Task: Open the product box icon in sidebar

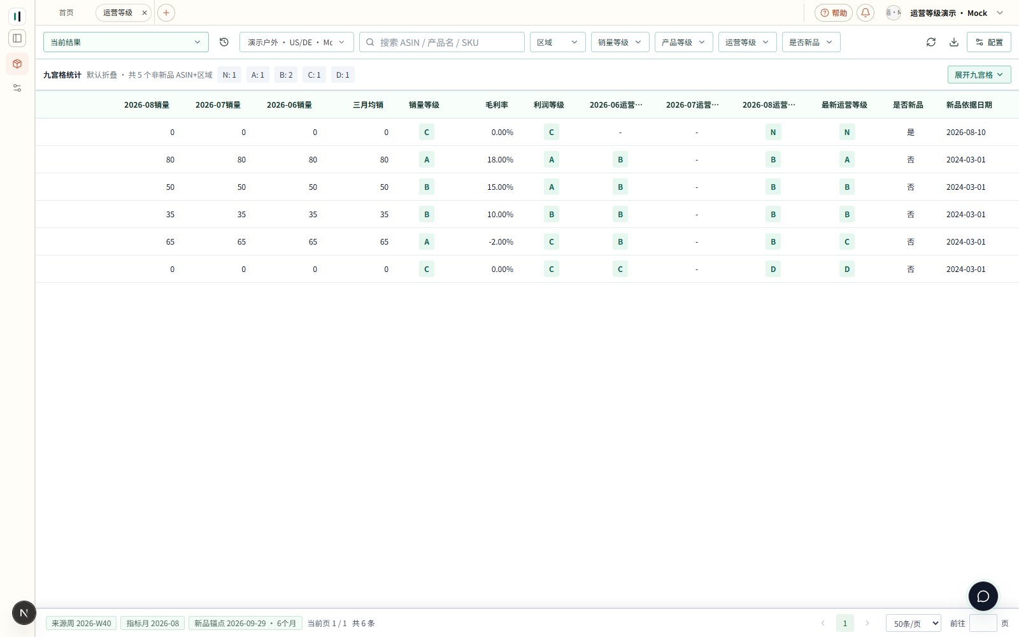Action: click(x=17, y=64)
